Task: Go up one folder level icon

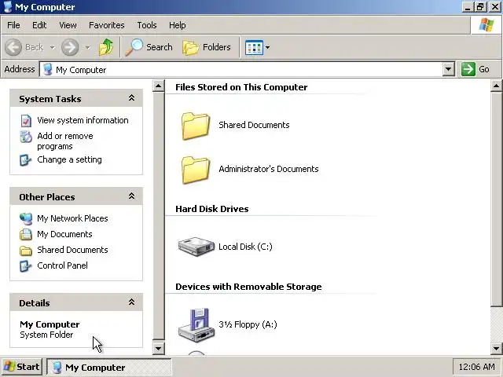Action: [x=106, y=47]
